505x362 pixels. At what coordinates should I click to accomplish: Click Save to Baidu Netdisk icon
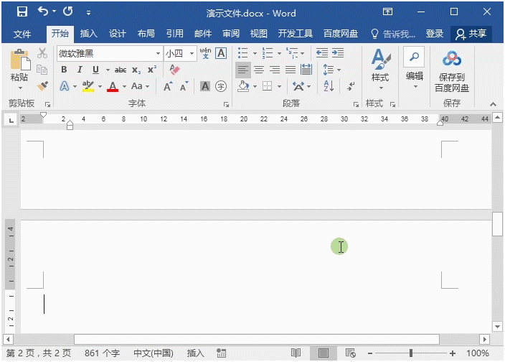(451, 59)
